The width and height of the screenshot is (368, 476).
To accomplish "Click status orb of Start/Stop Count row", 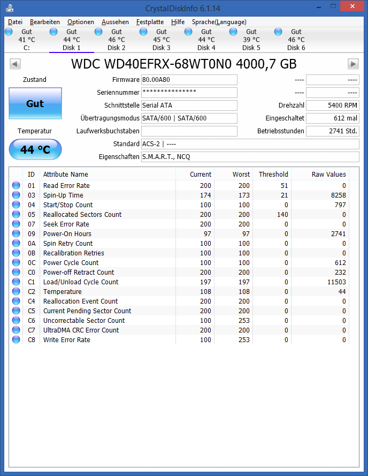I will pyautogui.click(x=16, y=205).
